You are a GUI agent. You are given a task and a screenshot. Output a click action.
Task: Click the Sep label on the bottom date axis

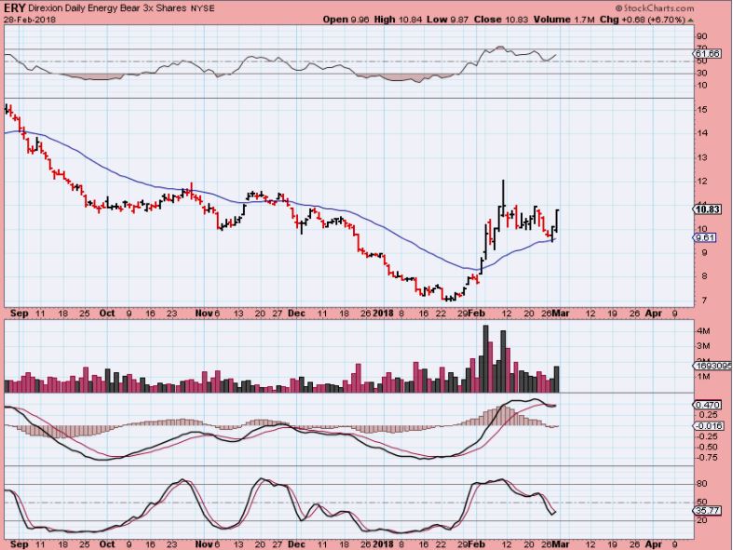click(19, 544)
